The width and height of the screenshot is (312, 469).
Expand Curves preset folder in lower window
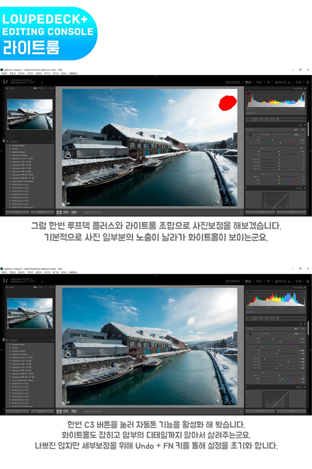tap(10, 348)
